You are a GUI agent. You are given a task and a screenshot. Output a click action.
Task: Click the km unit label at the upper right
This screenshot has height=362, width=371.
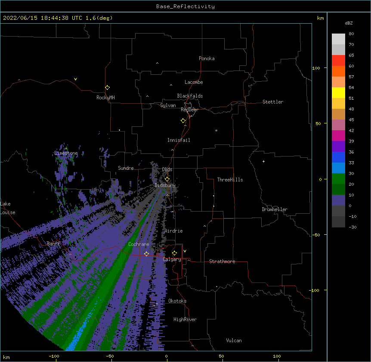(321, 18)
